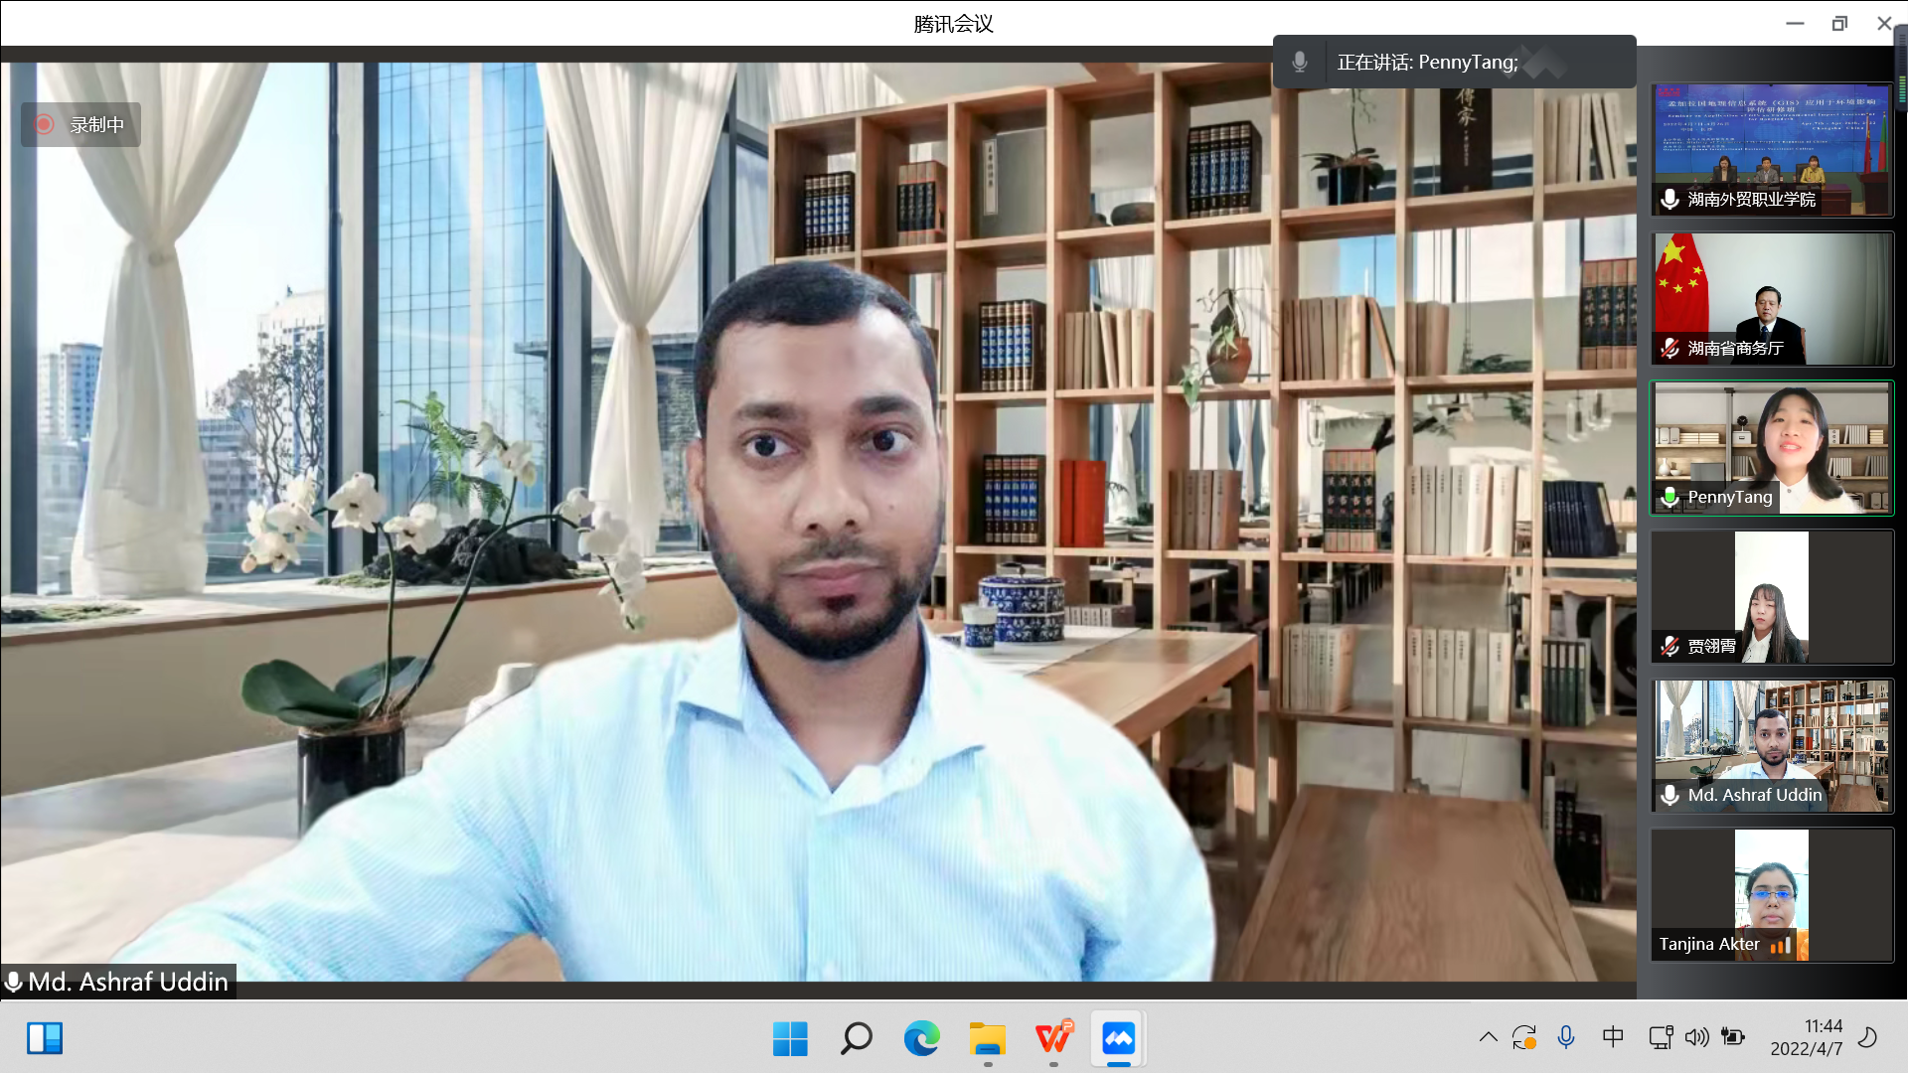Click the microphone icon in speaking banner

click(1299, 62)
